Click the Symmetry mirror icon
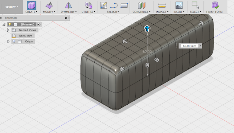The width and height of the screenshot is (234, 133). 68,6
